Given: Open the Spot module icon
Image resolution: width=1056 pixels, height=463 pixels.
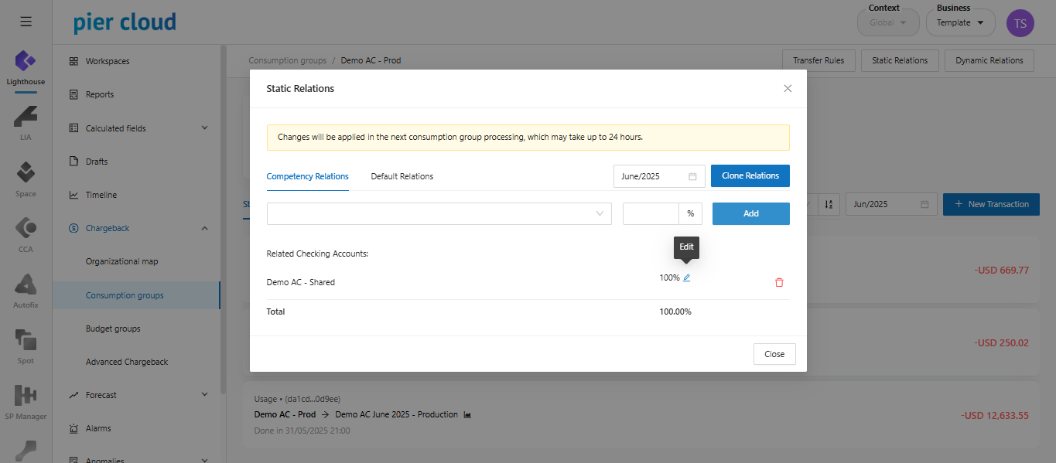Looking at the screenshot, I should [26, 345].
